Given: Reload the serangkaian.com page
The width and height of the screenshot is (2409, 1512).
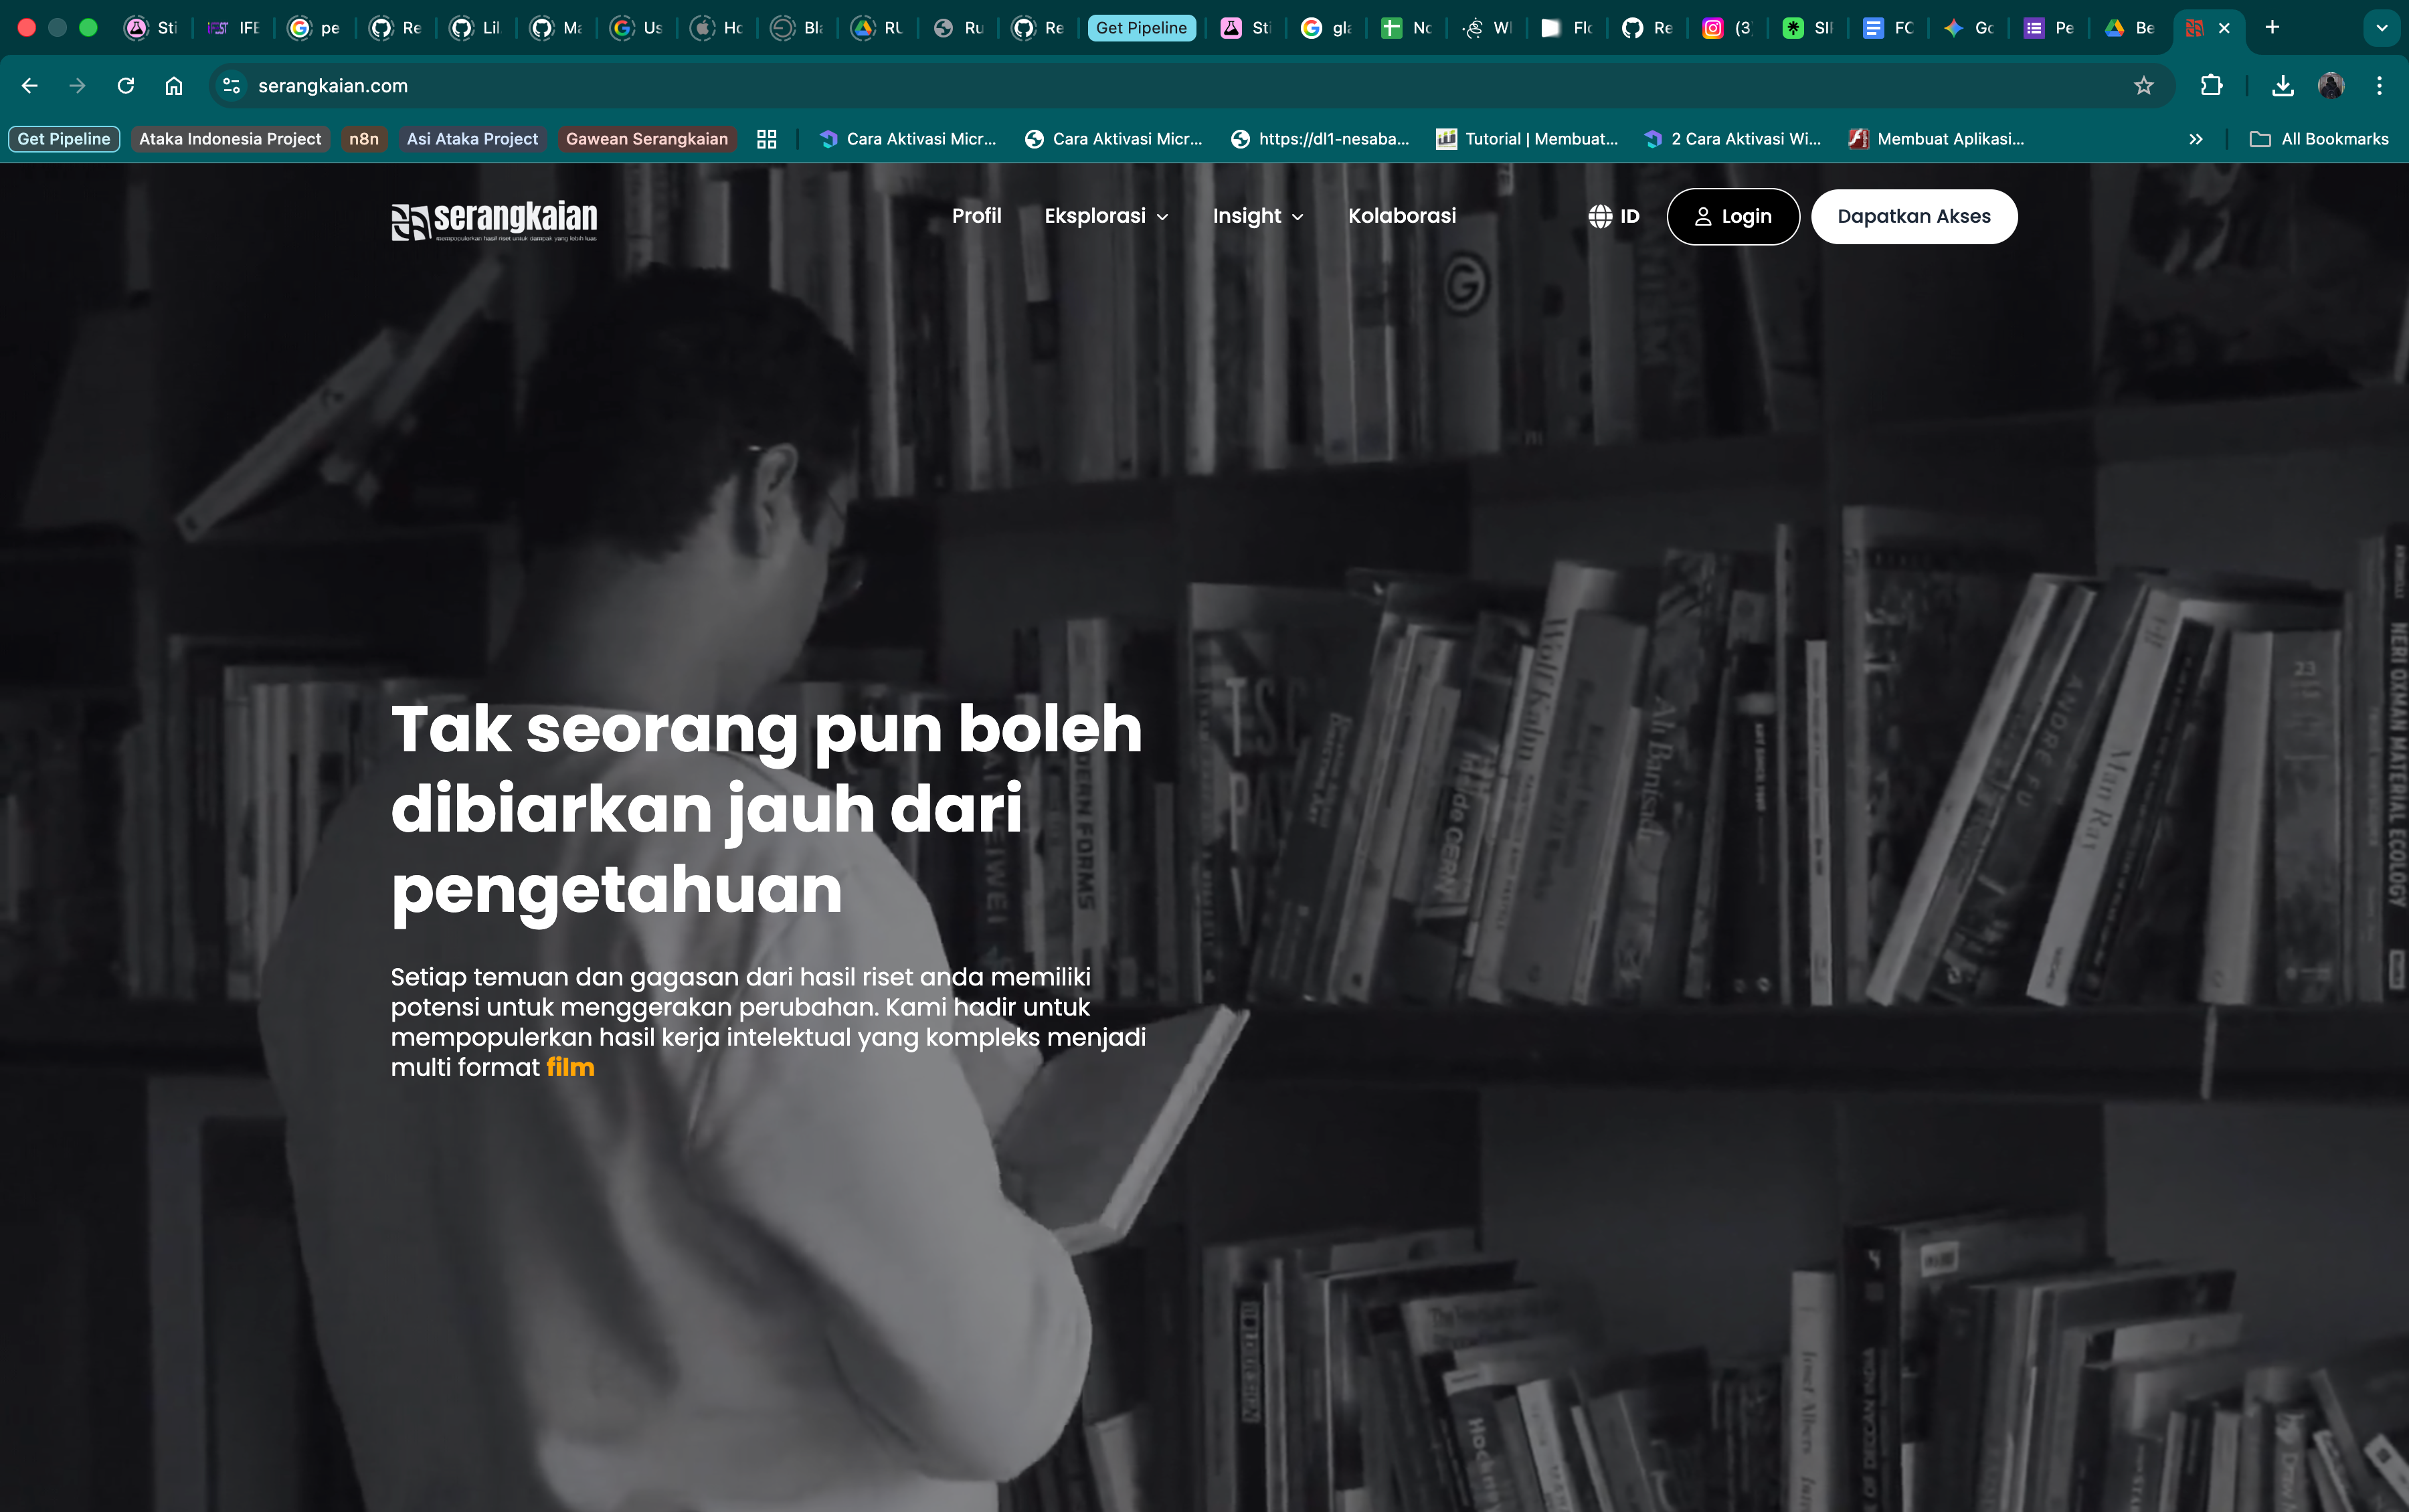Looking at the screenshot, I should 125,86.
